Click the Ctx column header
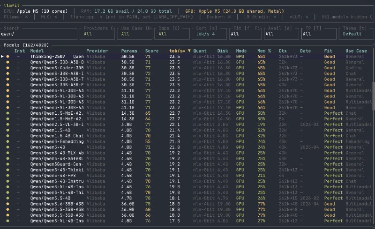Screen dimensions: 375x229 [x=283, y=51]
